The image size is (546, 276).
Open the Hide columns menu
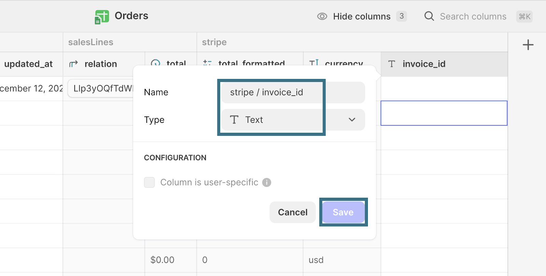(362, 16)
